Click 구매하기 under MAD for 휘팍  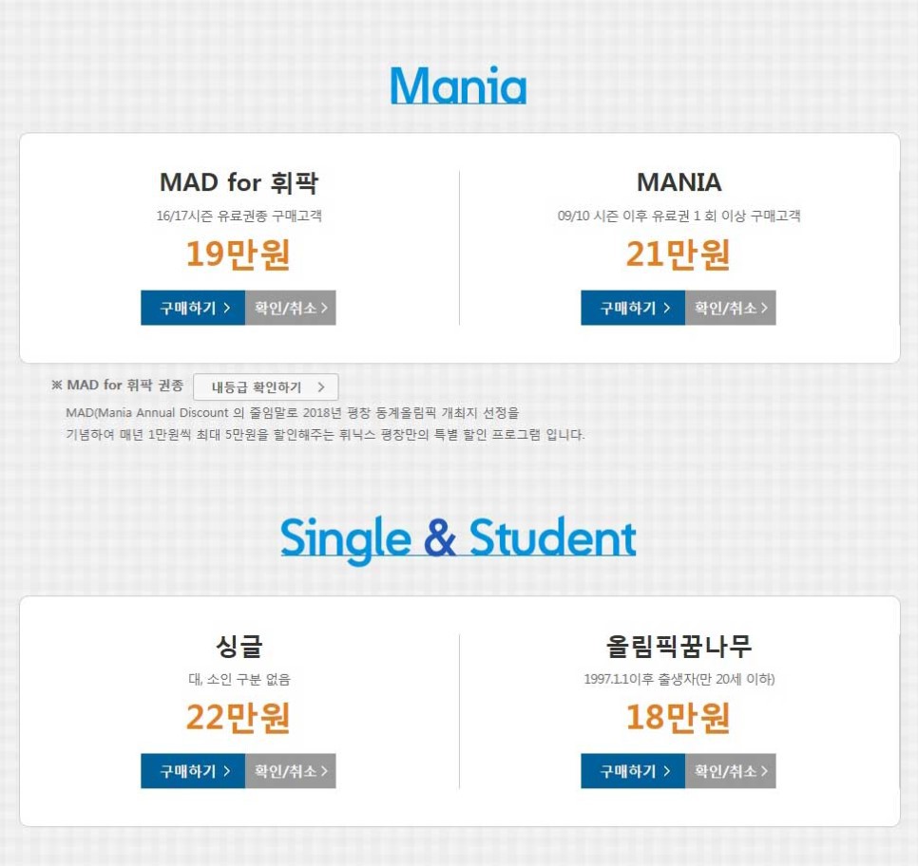pyautogui.click(x=193, y=308)
